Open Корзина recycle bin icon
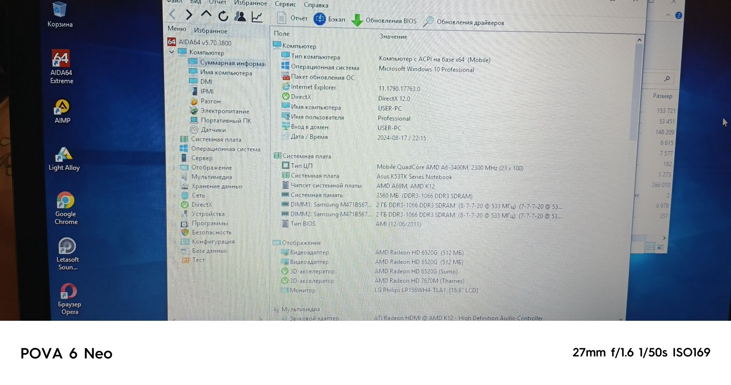Viewport: 731px width, 385px height. [60, 15]
